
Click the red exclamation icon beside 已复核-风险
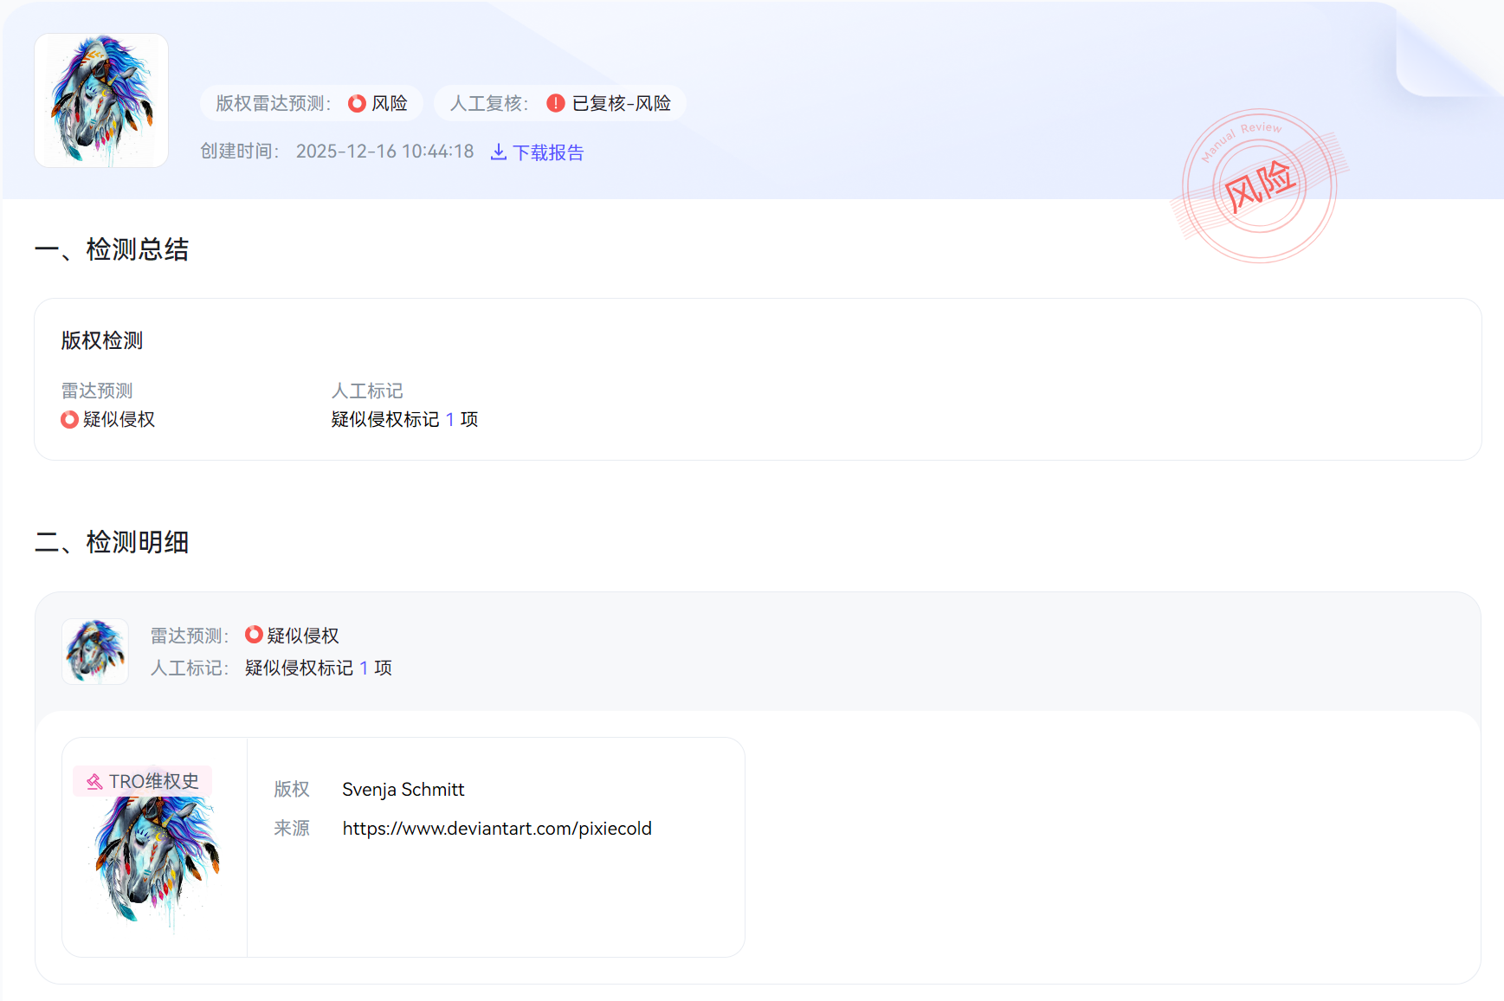click(x=556, y=104)
